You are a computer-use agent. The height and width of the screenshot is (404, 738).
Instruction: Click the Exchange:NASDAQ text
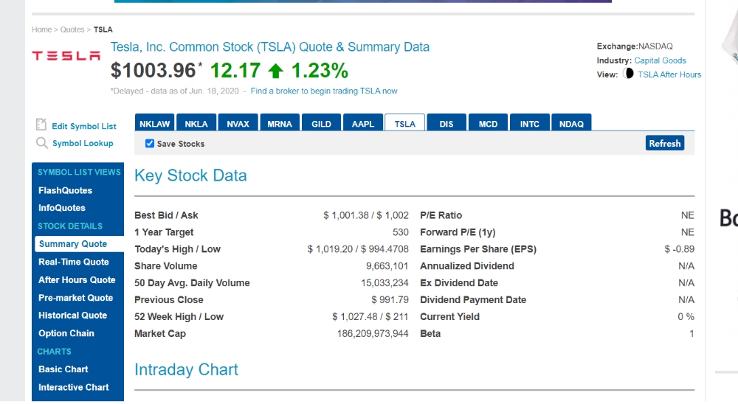pos(635,46)
